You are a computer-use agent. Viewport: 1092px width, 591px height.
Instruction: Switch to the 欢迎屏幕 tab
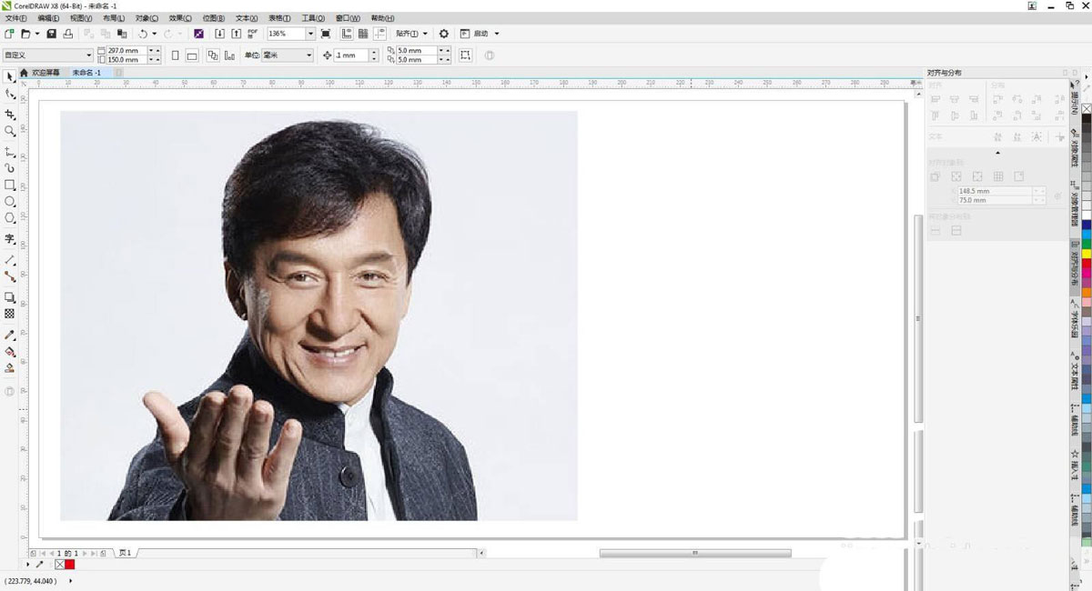pos(45,73)
